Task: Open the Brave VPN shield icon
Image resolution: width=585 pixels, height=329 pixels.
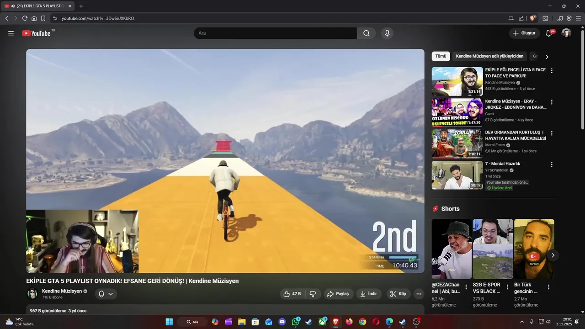Action: (569, 18)
